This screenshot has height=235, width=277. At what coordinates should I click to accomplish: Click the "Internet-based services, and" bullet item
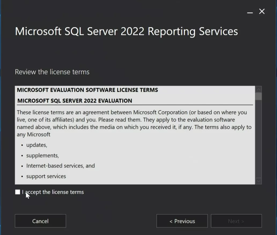[x=60, y=165]
